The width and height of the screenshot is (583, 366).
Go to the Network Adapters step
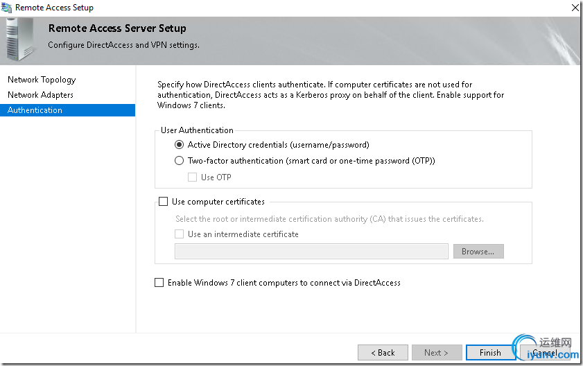coord(40,95)
